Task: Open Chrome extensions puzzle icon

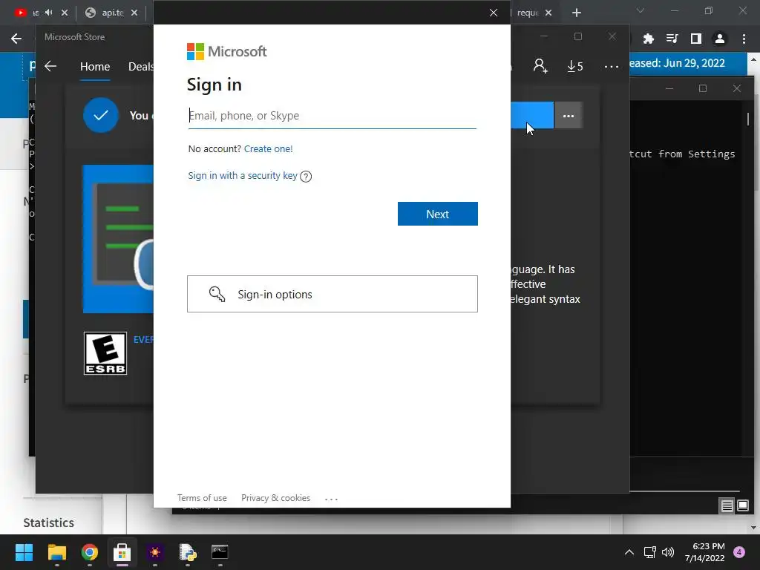Action: point(648,39)
